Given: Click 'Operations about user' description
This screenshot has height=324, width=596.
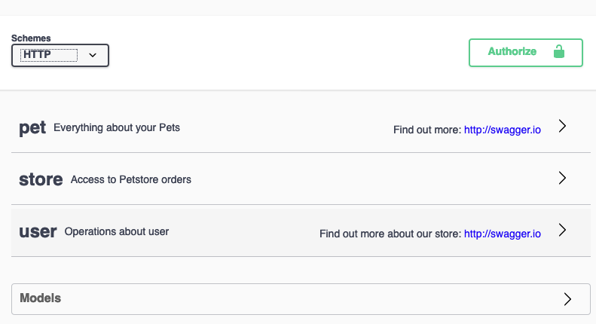Looking at the screenshot, I should pyautogui.click(x=116, y=231).
